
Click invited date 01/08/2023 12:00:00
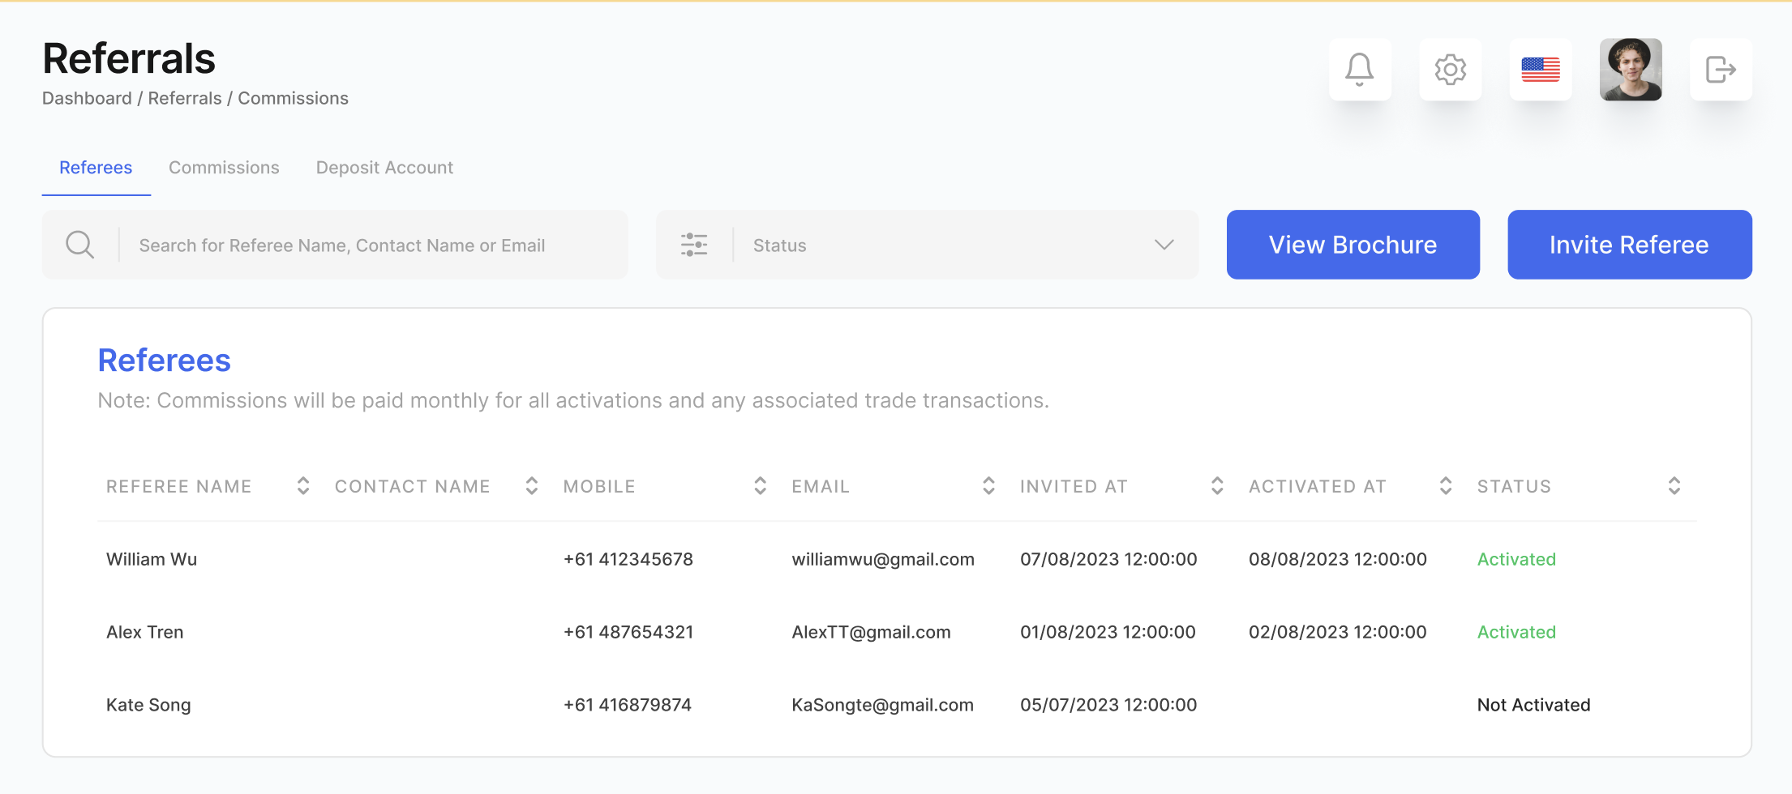1108,632
